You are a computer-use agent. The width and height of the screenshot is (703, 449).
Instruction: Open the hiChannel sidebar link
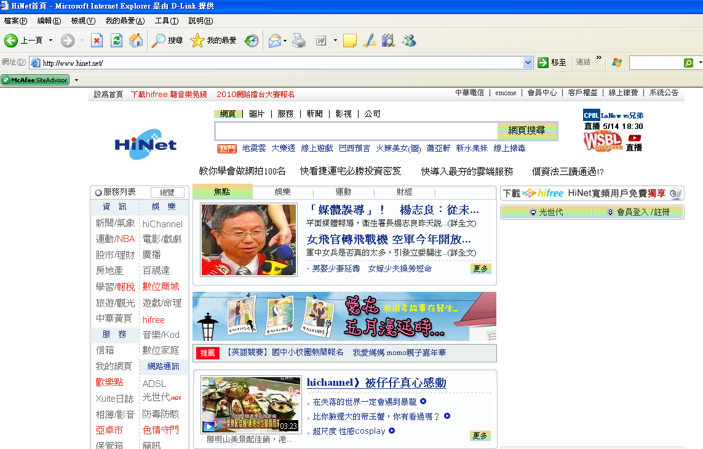[x=163, y=224]
